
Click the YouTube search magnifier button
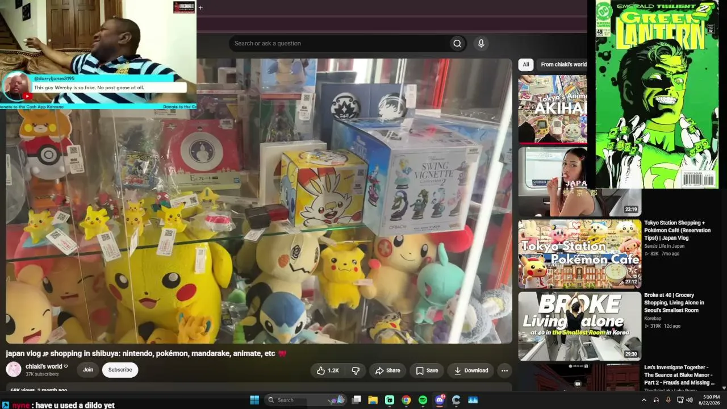(457, 43)
